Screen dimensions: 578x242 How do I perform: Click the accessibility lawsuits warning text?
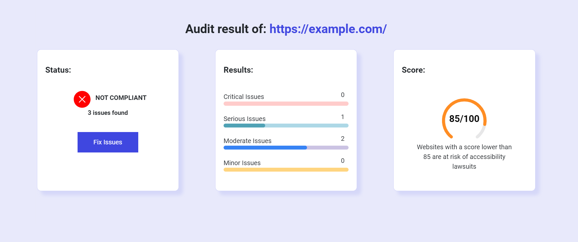tap(464, 157)
